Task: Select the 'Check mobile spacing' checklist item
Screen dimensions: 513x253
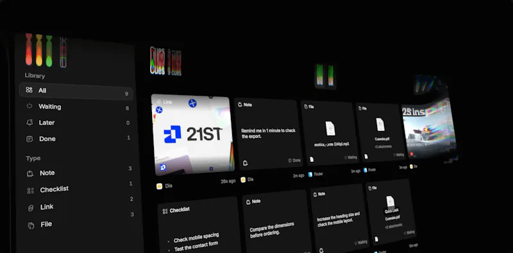Action: tap(196, 238)
